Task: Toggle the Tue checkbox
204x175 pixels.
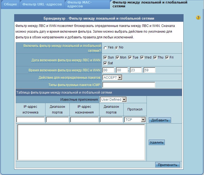Action: (x=130, y=57)
